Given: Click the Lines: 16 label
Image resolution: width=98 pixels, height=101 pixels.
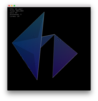Looking at the screenshot, I should (x=15, y=16).
